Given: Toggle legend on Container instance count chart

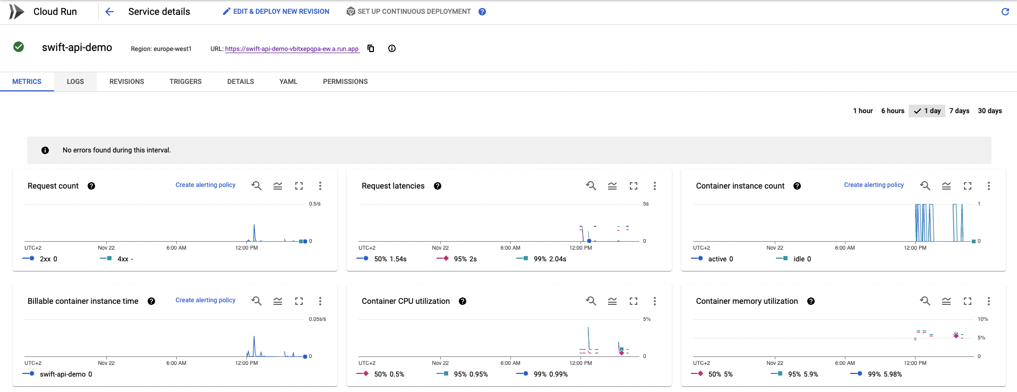Looking at the screenshot, I should click(x=946, y=186).
